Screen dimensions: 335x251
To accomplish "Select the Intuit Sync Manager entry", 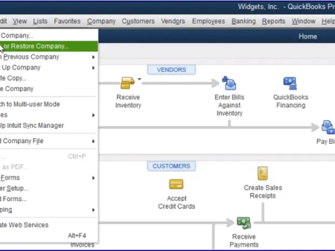I will [x=49, y=126].
